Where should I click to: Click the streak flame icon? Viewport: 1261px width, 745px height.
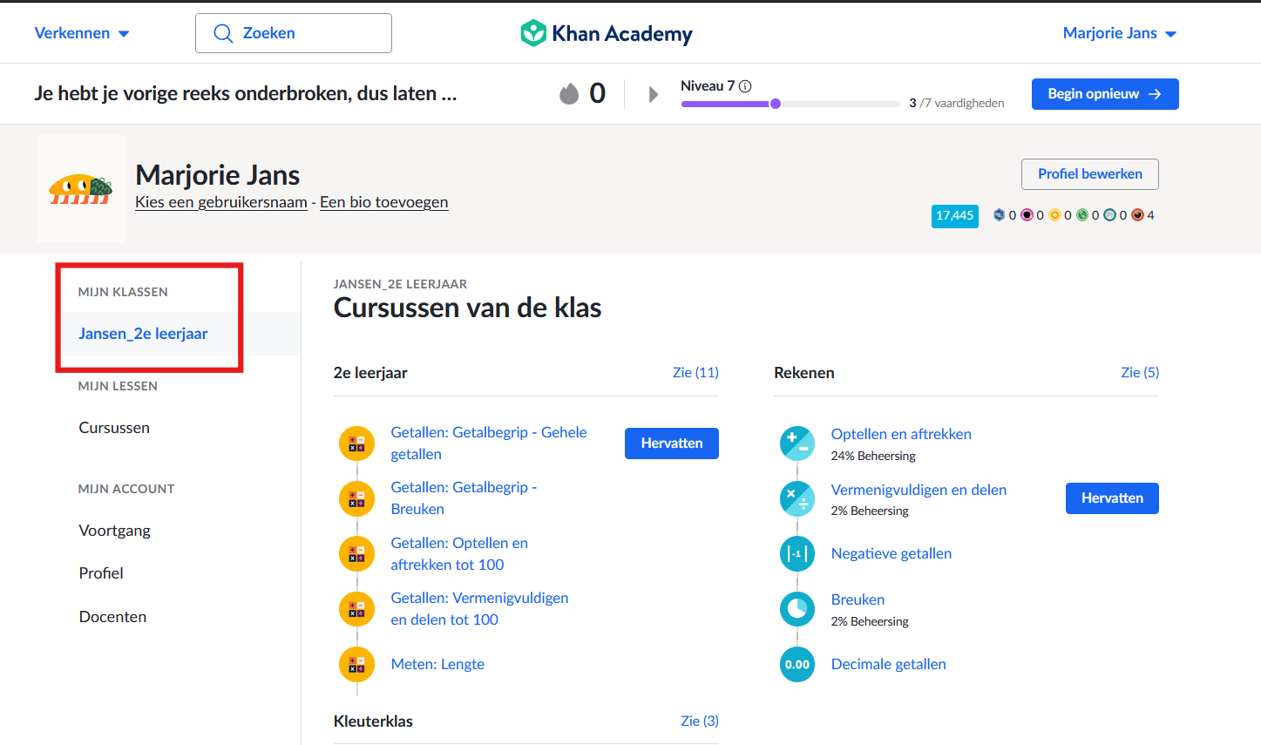pyautogui.click(x=569, y=93)
